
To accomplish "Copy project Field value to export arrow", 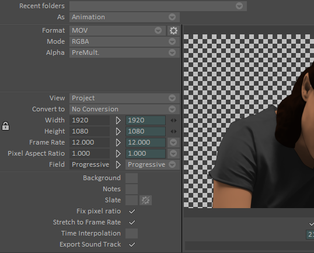I will click(x=118, y=164).
